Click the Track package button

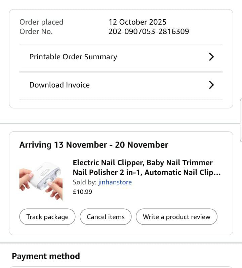tap(47, 217)
